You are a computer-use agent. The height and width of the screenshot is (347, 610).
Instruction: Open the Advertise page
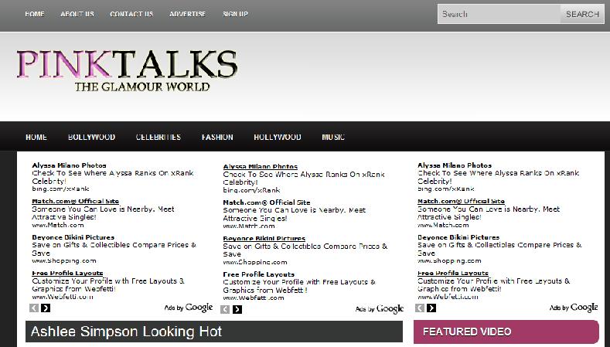pos(188,14)
